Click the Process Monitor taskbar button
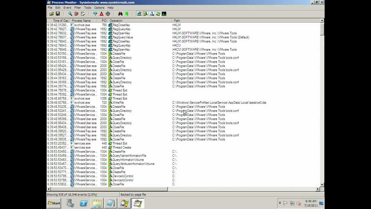The width and height of the screenshot is (371, 209). 138,203
